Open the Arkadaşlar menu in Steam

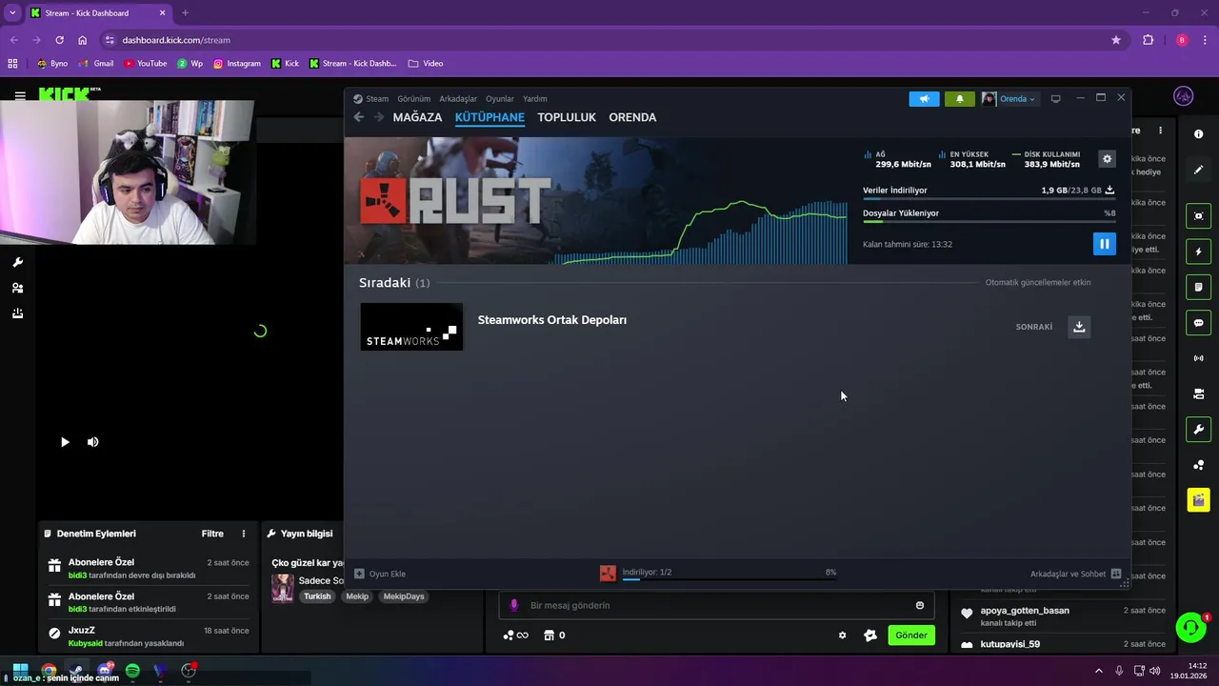point(458,99)
